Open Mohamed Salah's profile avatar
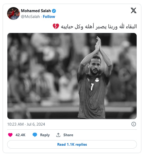 coord(13,13)
